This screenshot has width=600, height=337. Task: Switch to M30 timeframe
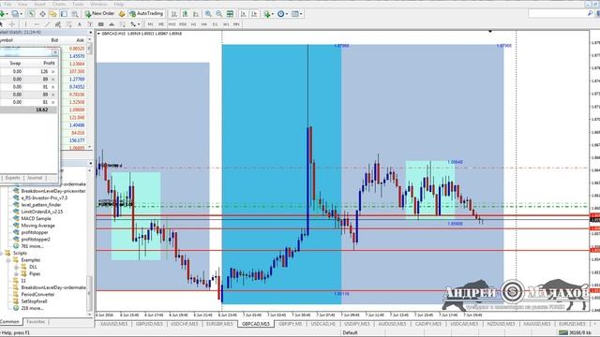(x=183, y=24)
